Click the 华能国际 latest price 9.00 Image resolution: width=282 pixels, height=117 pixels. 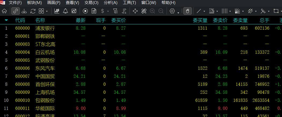81,108
